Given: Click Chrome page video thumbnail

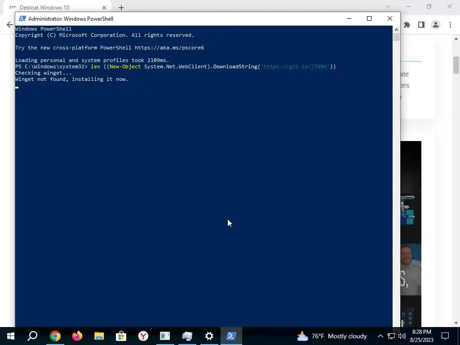Looking at the screenshot, I should click(411, 234).
